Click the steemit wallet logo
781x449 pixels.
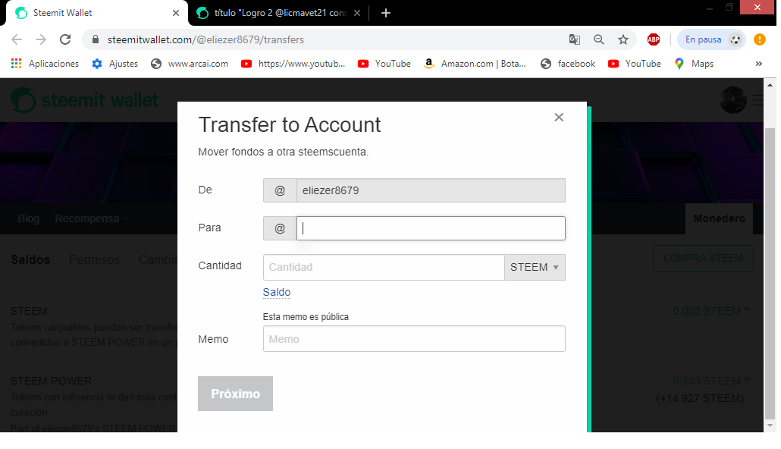point(85,100)
